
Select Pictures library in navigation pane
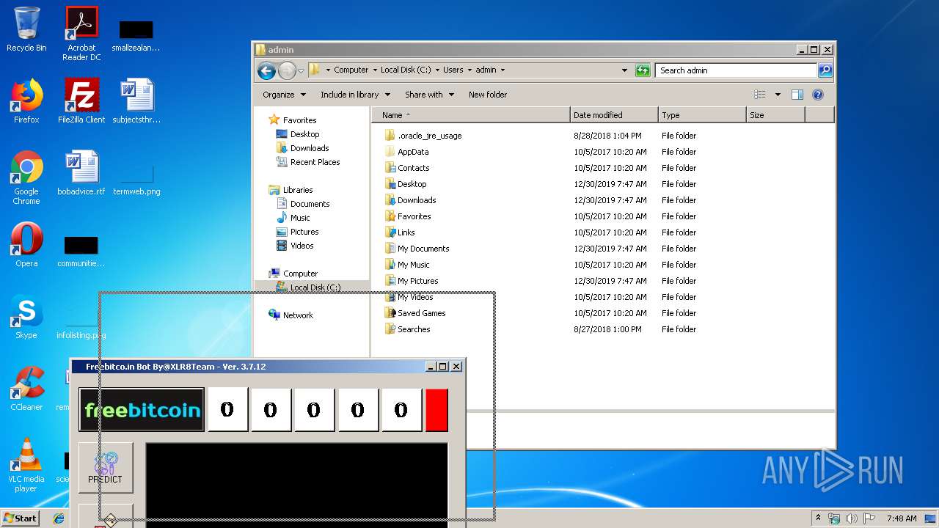(304, 232)
